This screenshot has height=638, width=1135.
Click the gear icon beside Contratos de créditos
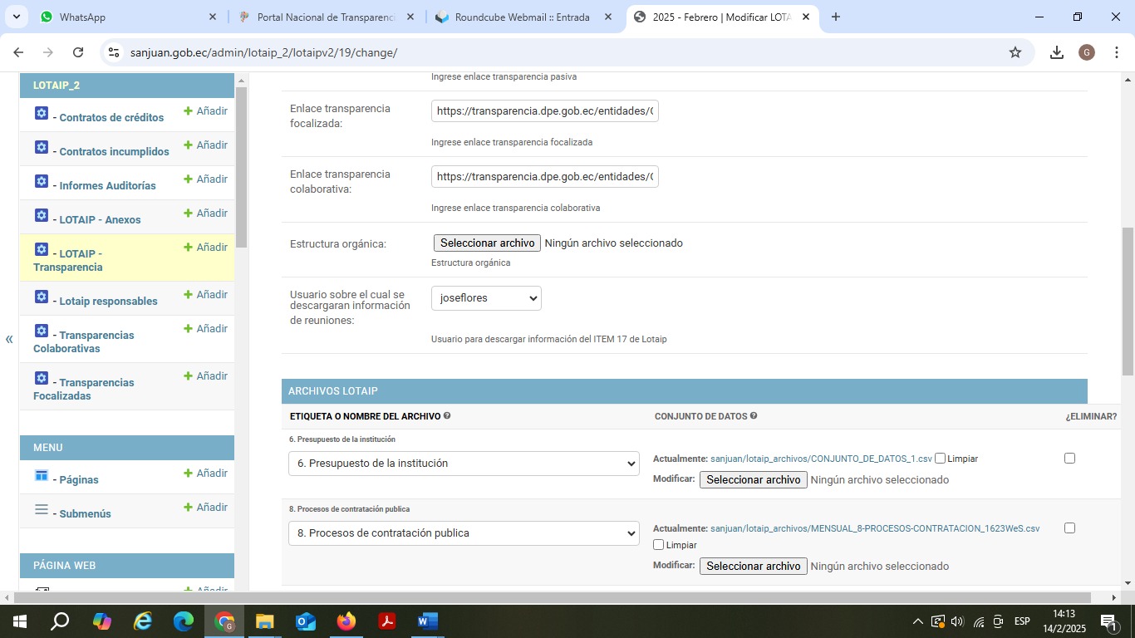point(42,114)
